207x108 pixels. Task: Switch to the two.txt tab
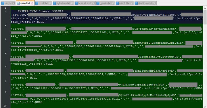[x=8, y=3]
